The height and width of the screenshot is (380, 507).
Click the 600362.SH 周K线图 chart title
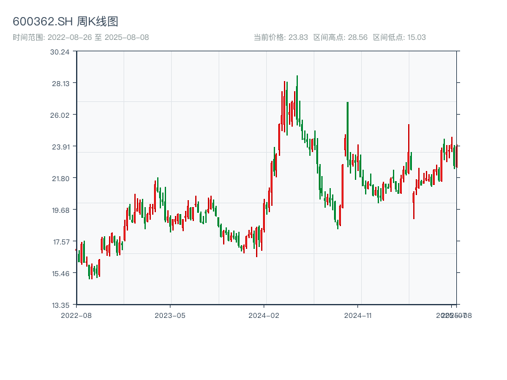[65, 22]
